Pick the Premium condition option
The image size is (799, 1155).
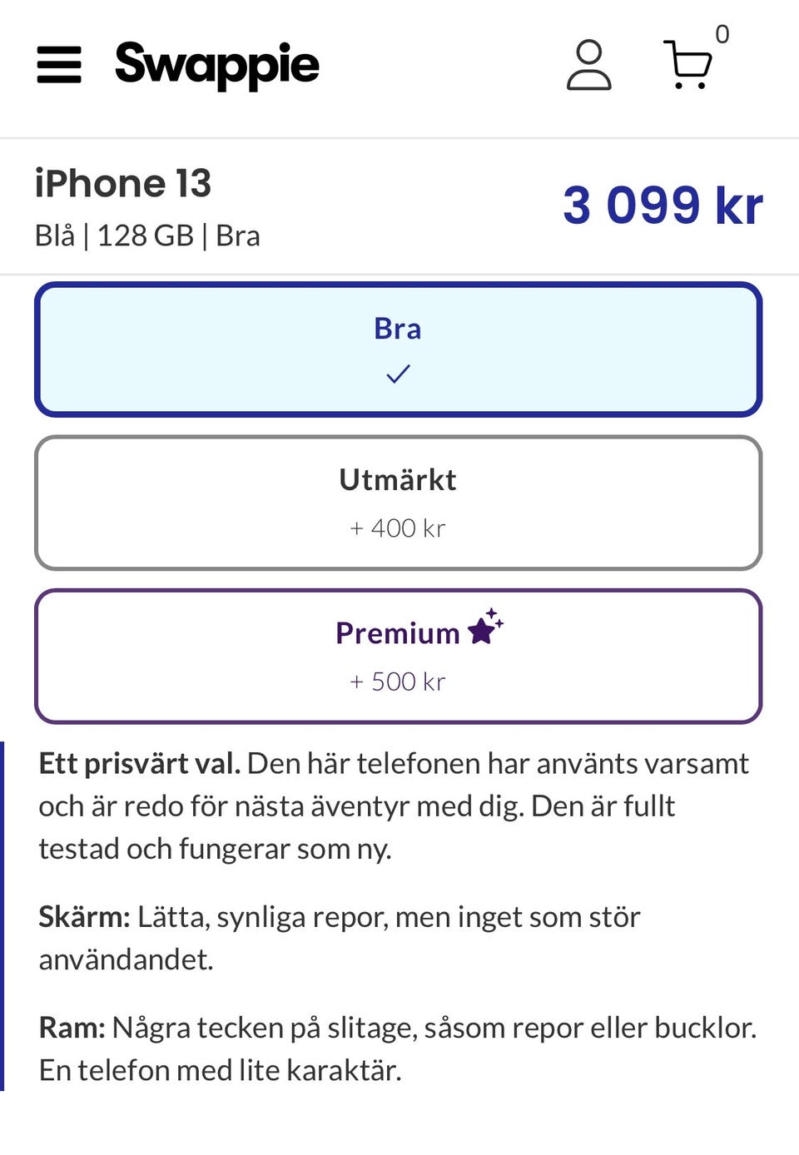(398, 657)
